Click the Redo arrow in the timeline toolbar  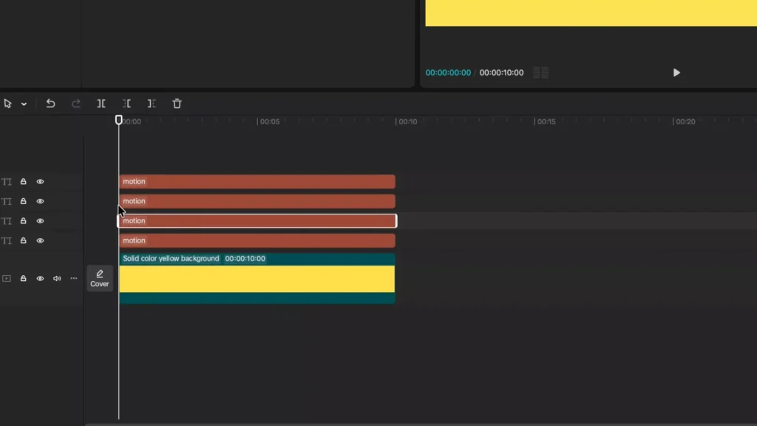tap(75, 104)
